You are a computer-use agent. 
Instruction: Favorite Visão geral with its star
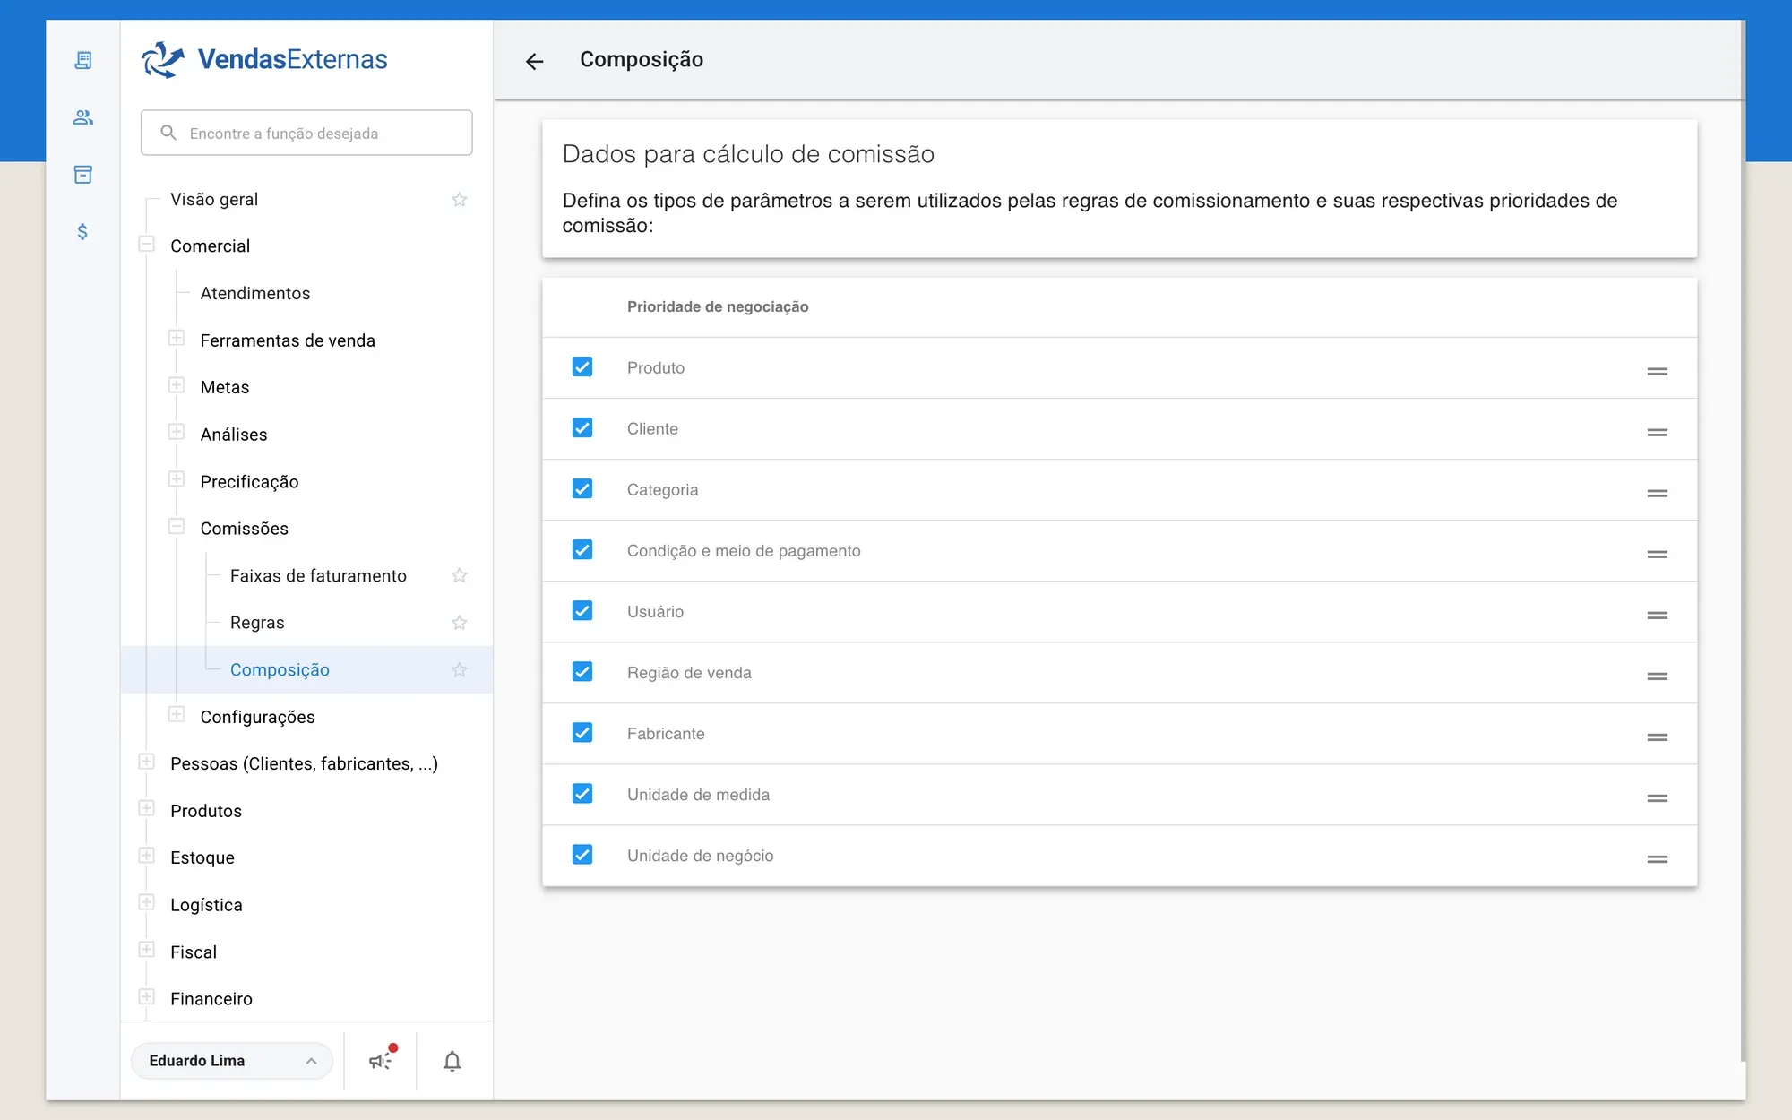[460, 199]
